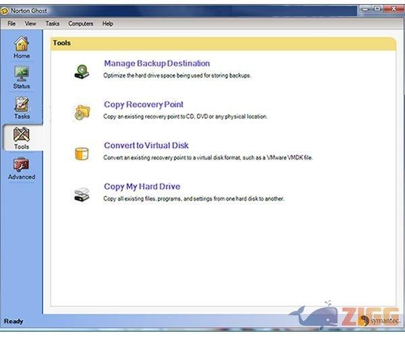Image resolution: width=405 pixels, height=337 pixels.
Task: Open the Help menu
Action: coord(108,24)
